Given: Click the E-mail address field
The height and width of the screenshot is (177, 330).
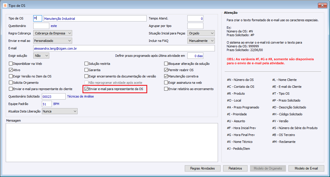Looking at the screenshot, I should click(124, 48).
